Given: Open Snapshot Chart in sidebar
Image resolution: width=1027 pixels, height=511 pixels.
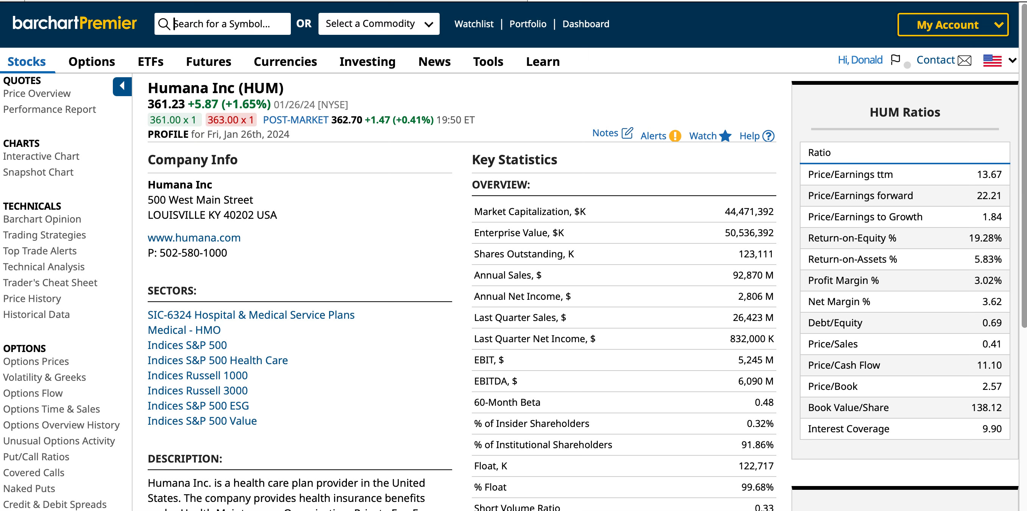Looking at the screenshot, I should pos(38,172).
